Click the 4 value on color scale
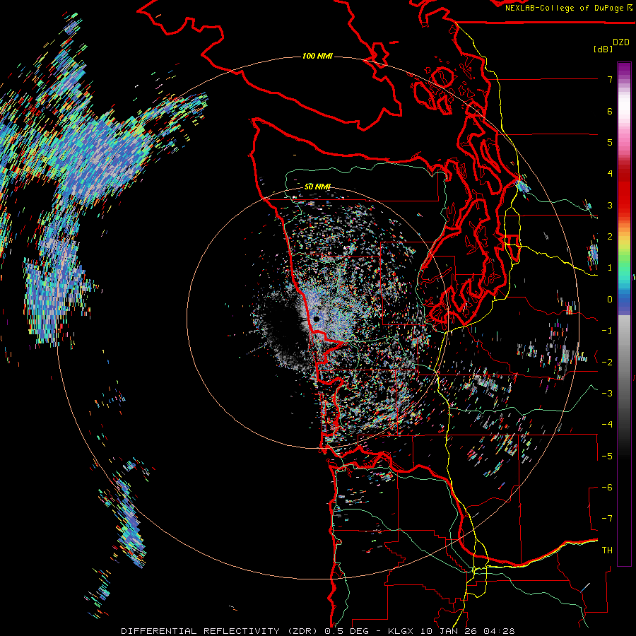The height and width of the screenshot is (636, 636). [610, 174]
